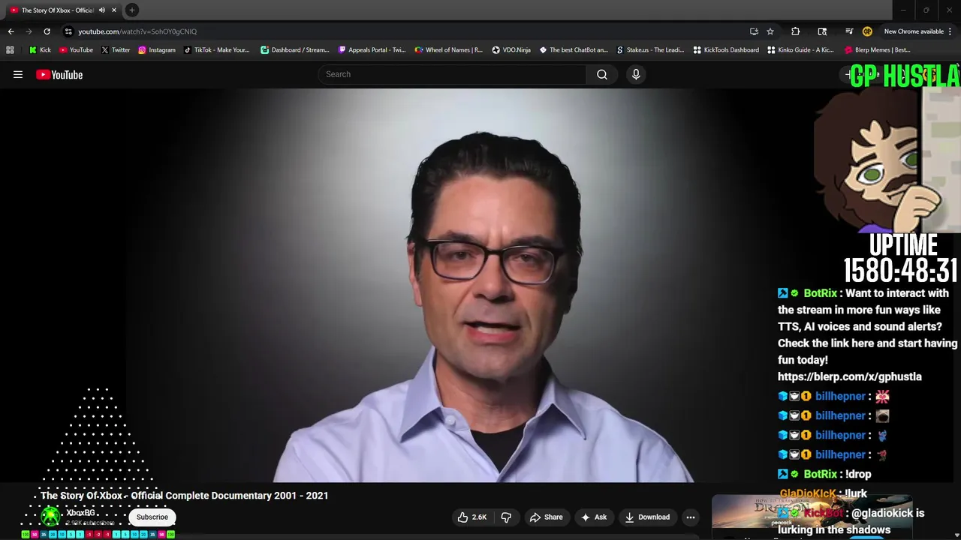Click the video title text
This screenshot has width=961, height=540.
click(185, 496)
